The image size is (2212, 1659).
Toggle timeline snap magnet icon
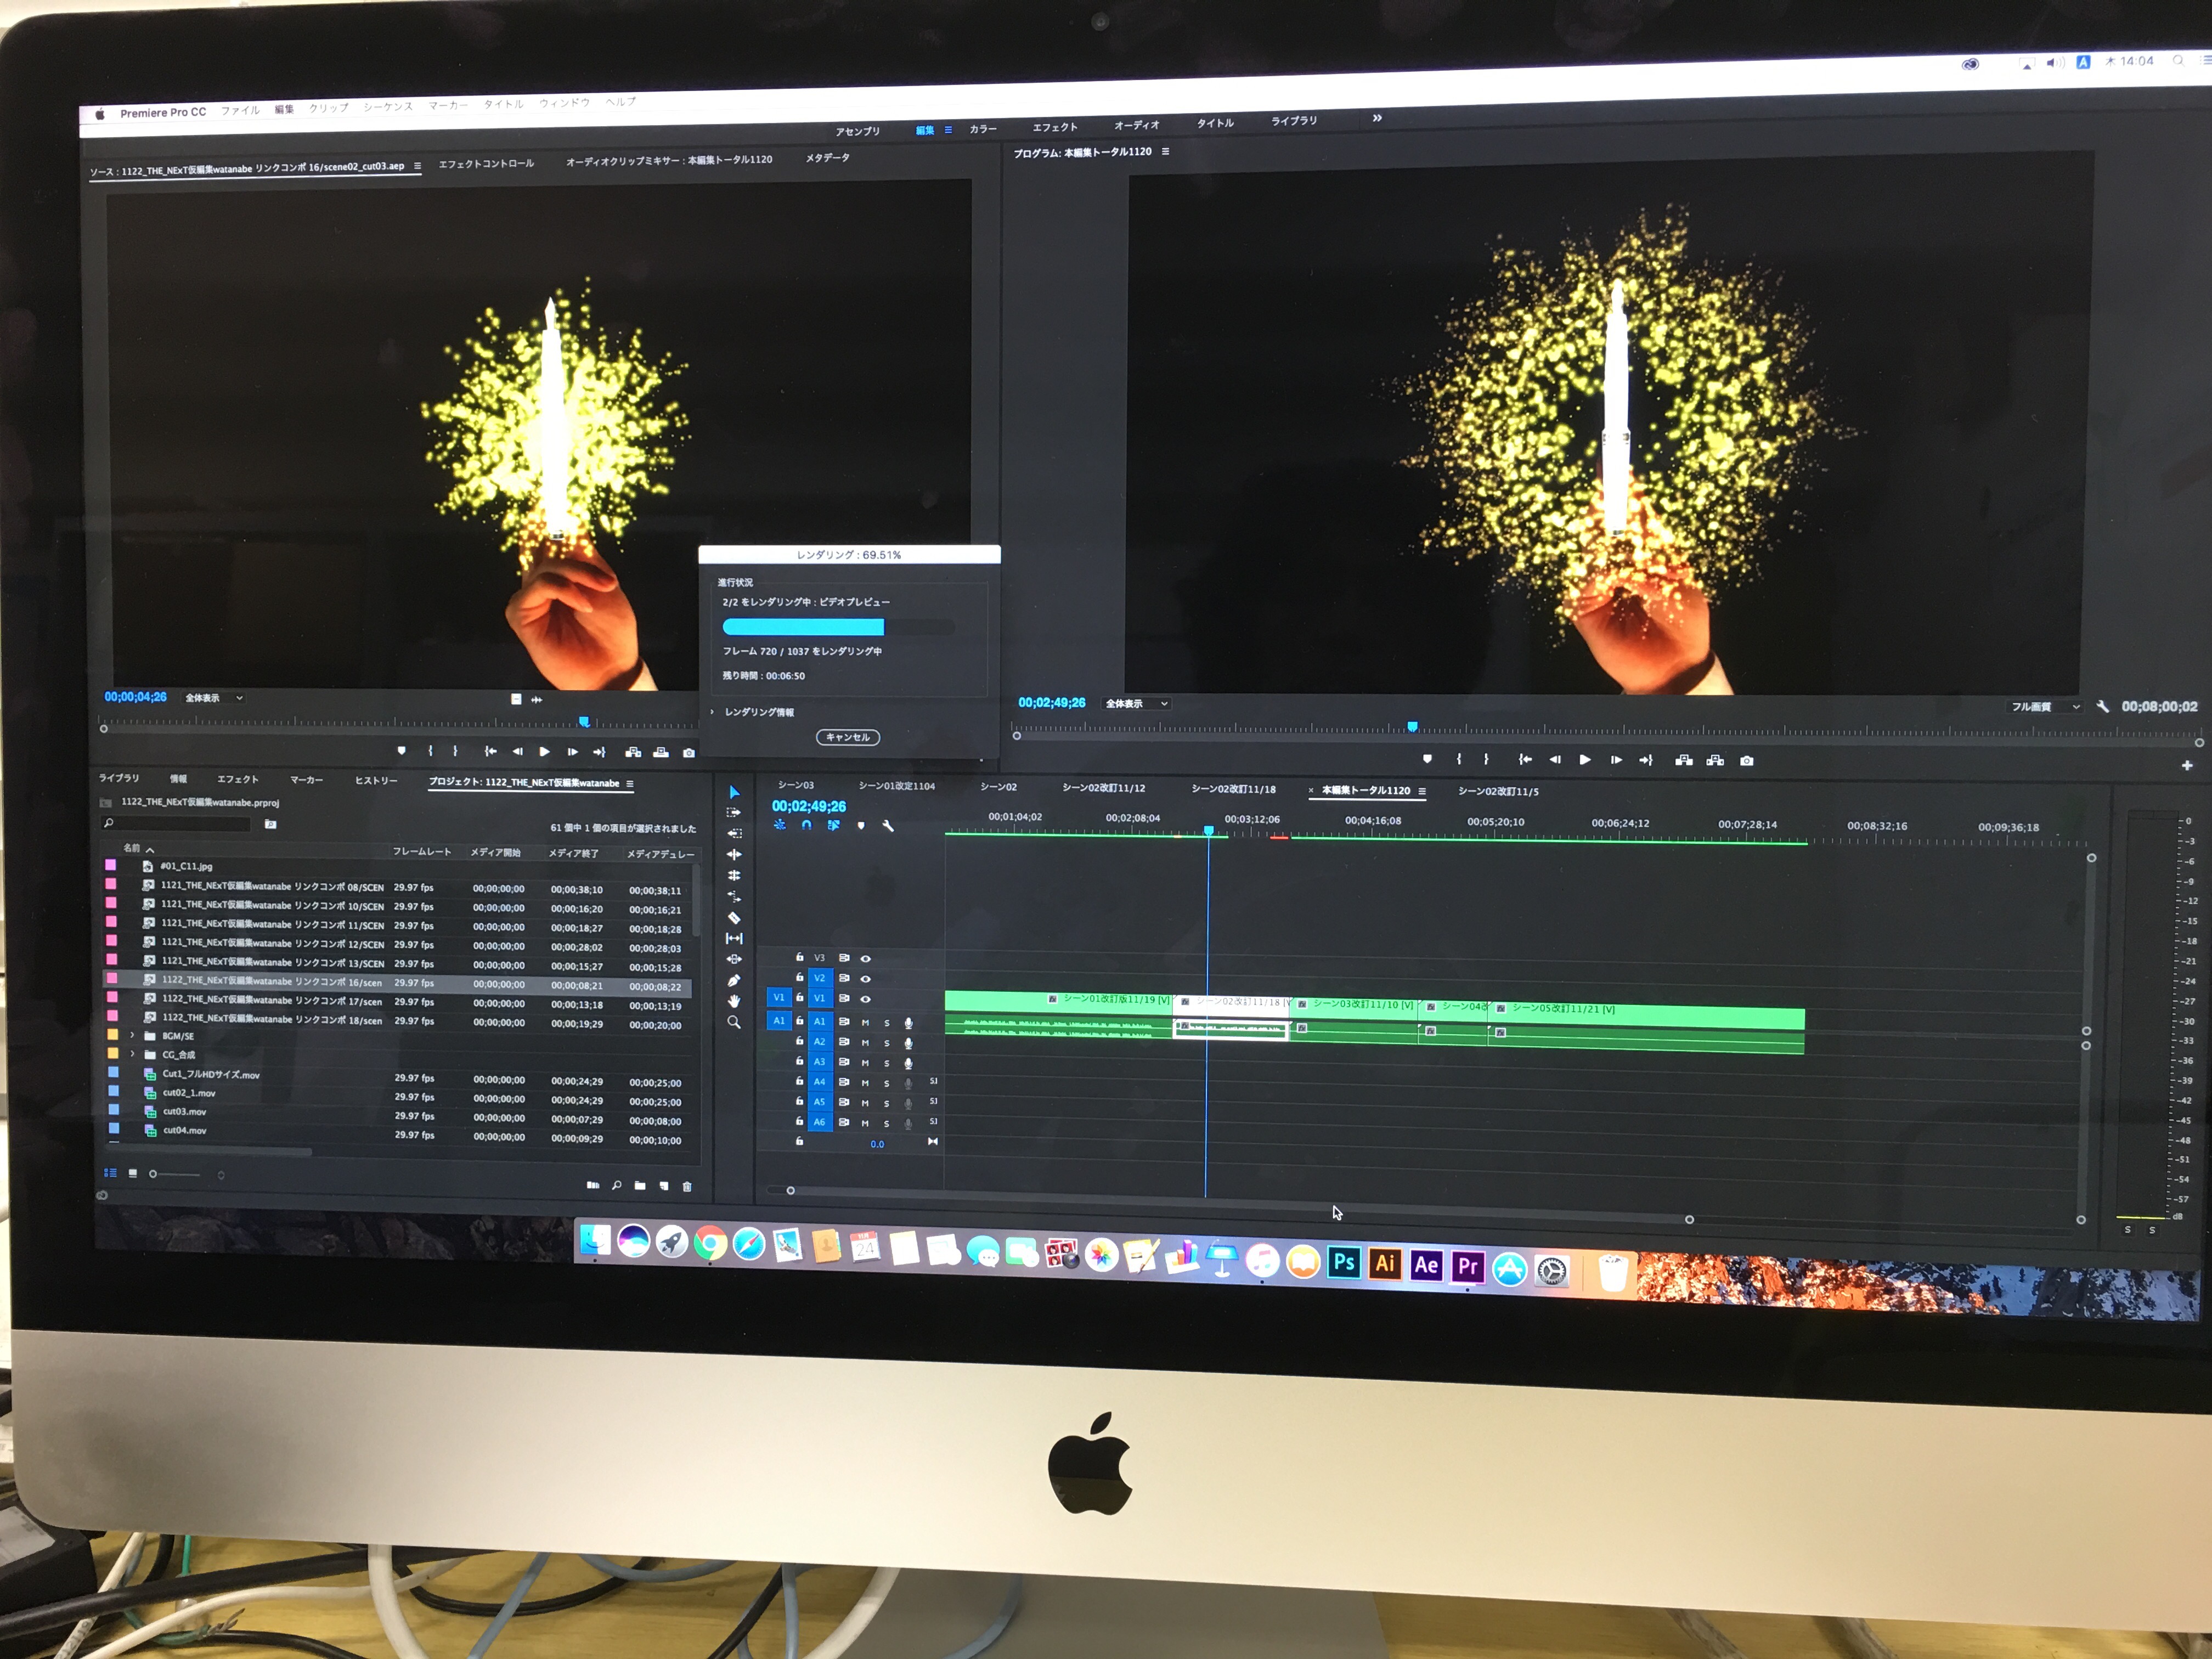pos(806,825)
